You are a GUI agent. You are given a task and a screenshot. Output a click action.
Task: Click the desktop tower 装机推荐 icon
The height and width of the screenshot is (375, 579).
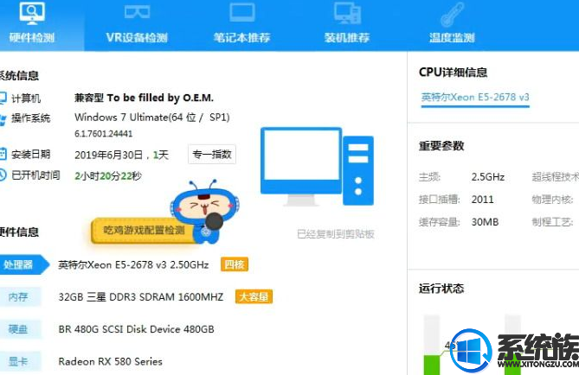coord(347,13)
